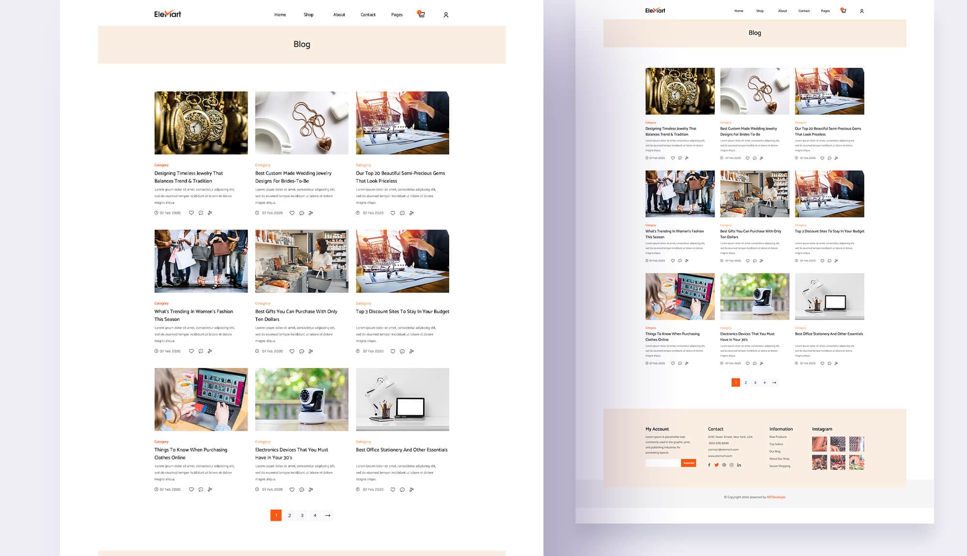Like the 'Designing Timeless Jewelry' post on left page
967x556 pixels.
(191, 213)
